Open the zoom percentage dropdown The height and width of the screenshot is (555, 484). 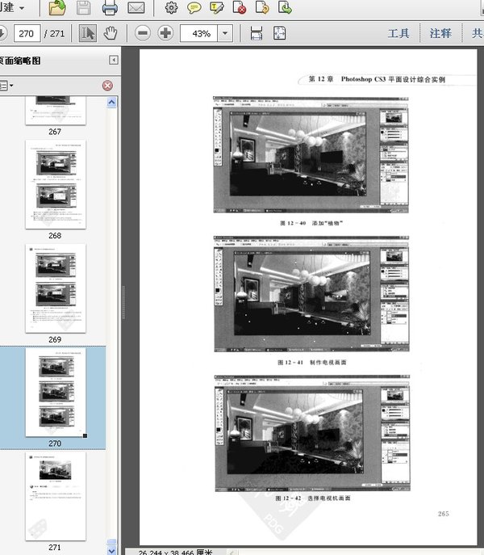[224, 33]
